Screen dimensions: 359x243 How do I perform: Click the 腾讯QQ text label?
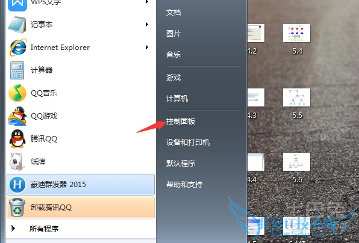click(x=44, y=139)
